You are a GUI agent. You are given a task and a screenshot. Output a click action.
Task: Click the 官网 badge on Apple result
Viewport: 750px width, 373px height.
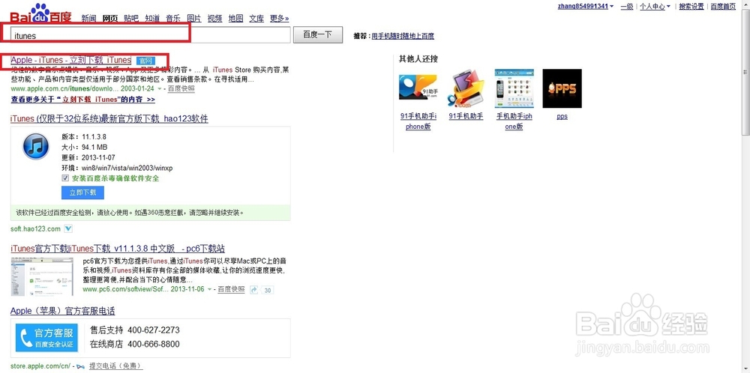click(145, 61)
